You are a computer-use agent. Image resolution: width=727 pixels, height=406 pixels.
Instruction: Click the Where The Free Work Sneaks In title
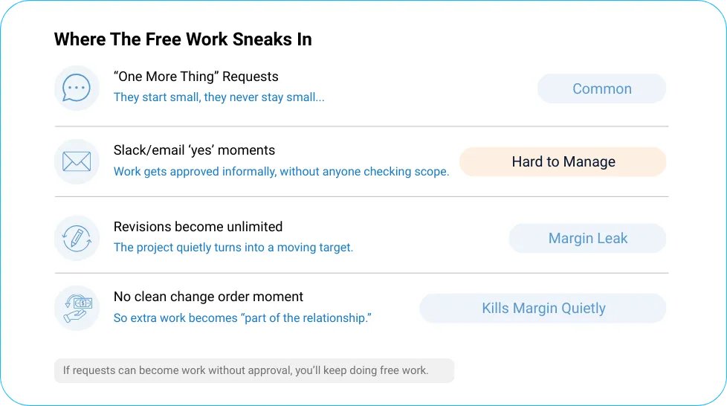tap(183, 39)
